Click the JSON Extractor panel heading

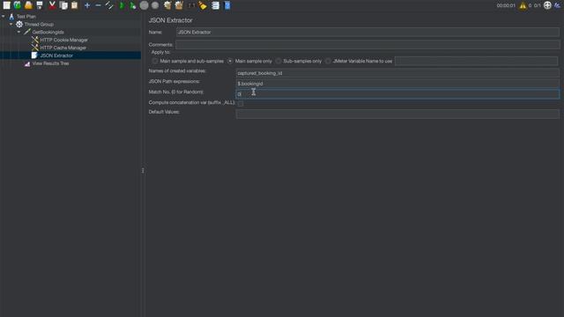click(x=170, y=20)
